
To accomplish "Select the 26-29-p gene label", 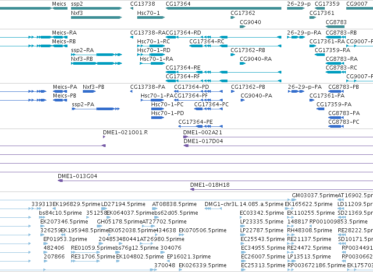I will (x=299, y=4).
